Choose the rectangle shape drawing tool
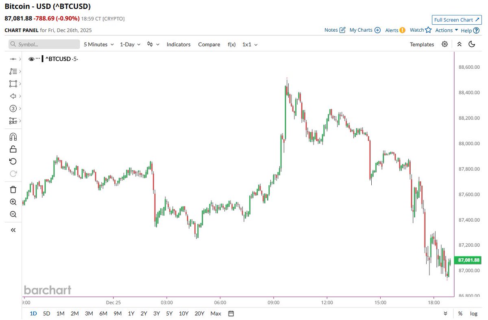 tap(13, 84)
